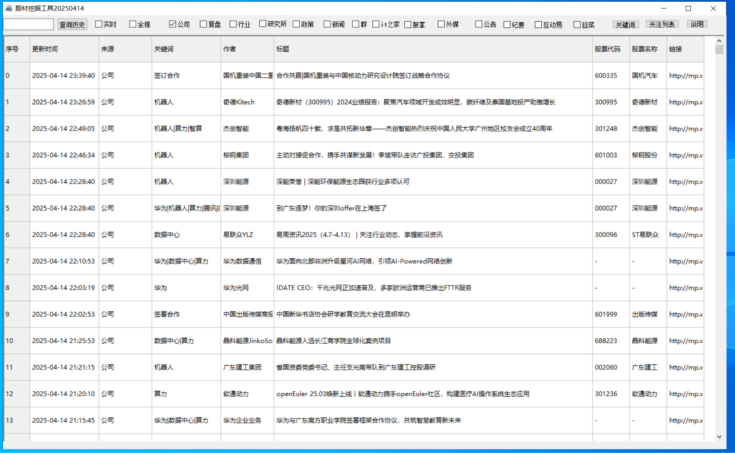Click the 股票名称 column header
This screenshot has height=453, width=735.
pyautogui.click(x=648, y=49)
